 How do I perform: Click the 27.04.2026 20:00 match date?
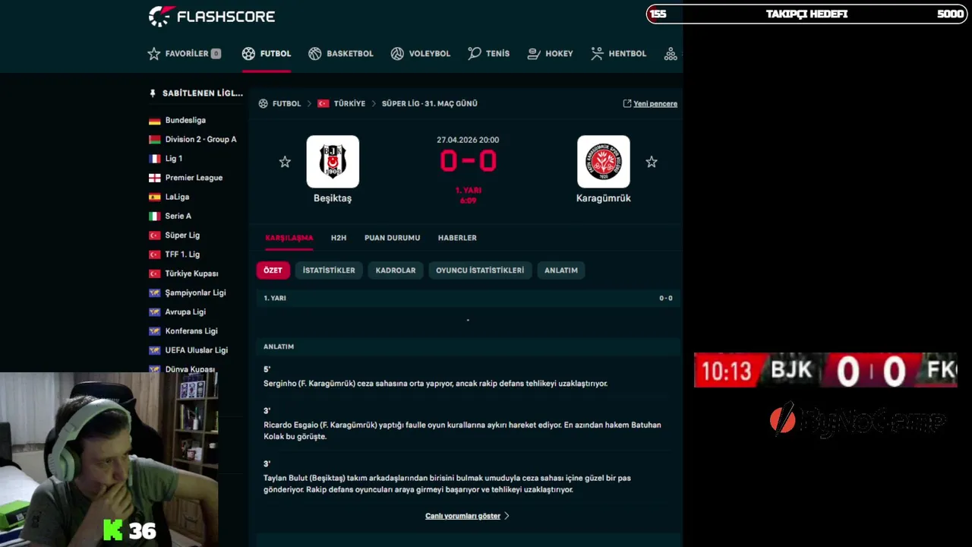point(468,140)
